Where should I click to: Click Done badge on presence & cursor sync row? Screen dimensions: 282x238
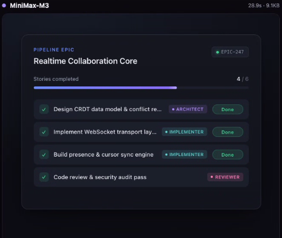[x=227, y=155]
